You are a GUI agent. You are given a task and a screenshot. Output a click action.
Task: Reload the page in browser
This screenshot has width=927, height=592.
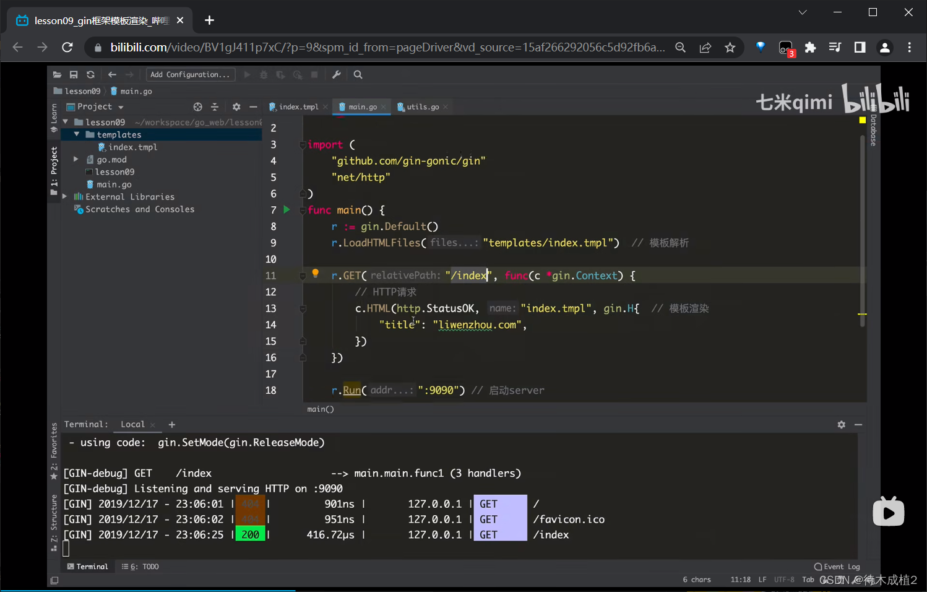click(67, 48)
